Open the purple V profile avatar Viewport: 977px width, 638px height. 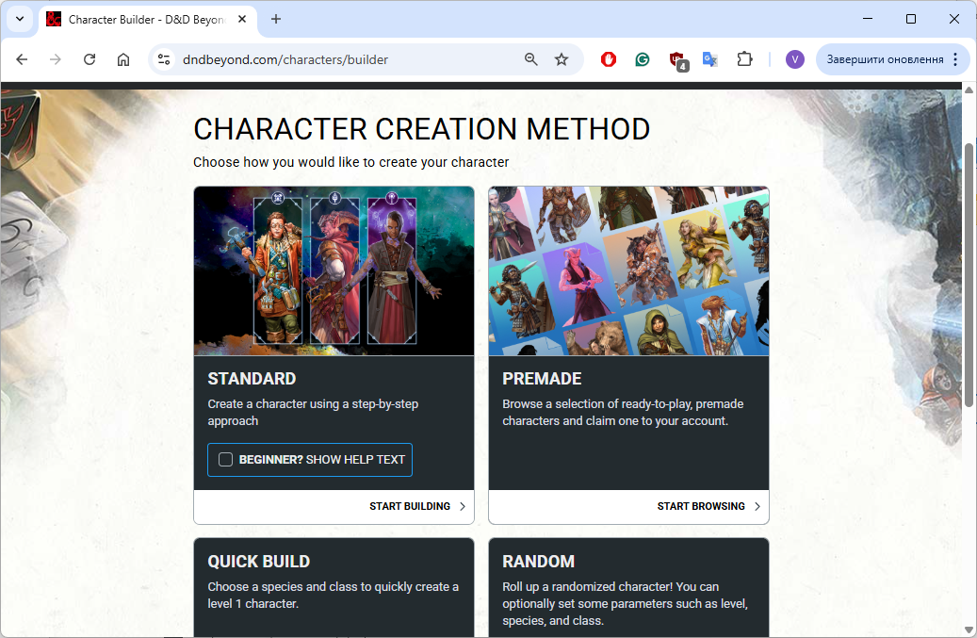click(795, 59)
